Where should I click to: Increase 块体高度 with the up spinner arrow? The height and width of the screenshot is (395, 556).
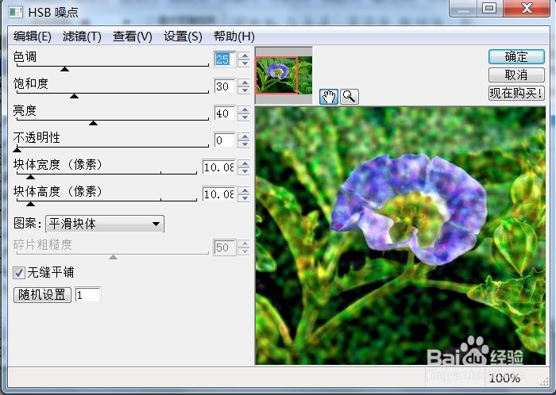[244, 190]
